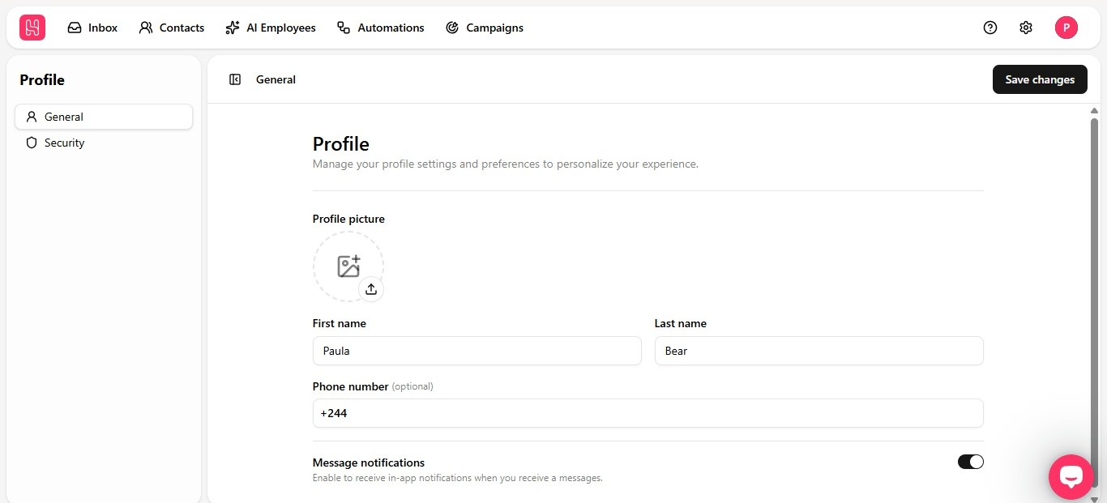This screenshot has height=503, width=1107.
Task: Open the chat support bubble
Action: pos(1071,477)
